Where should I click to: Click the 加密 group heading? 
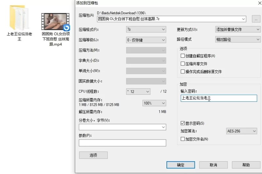(x=183, y=84)
